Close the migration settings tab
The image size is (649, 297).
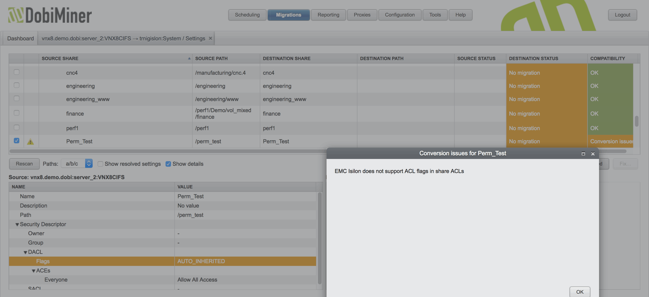(210, 38)
